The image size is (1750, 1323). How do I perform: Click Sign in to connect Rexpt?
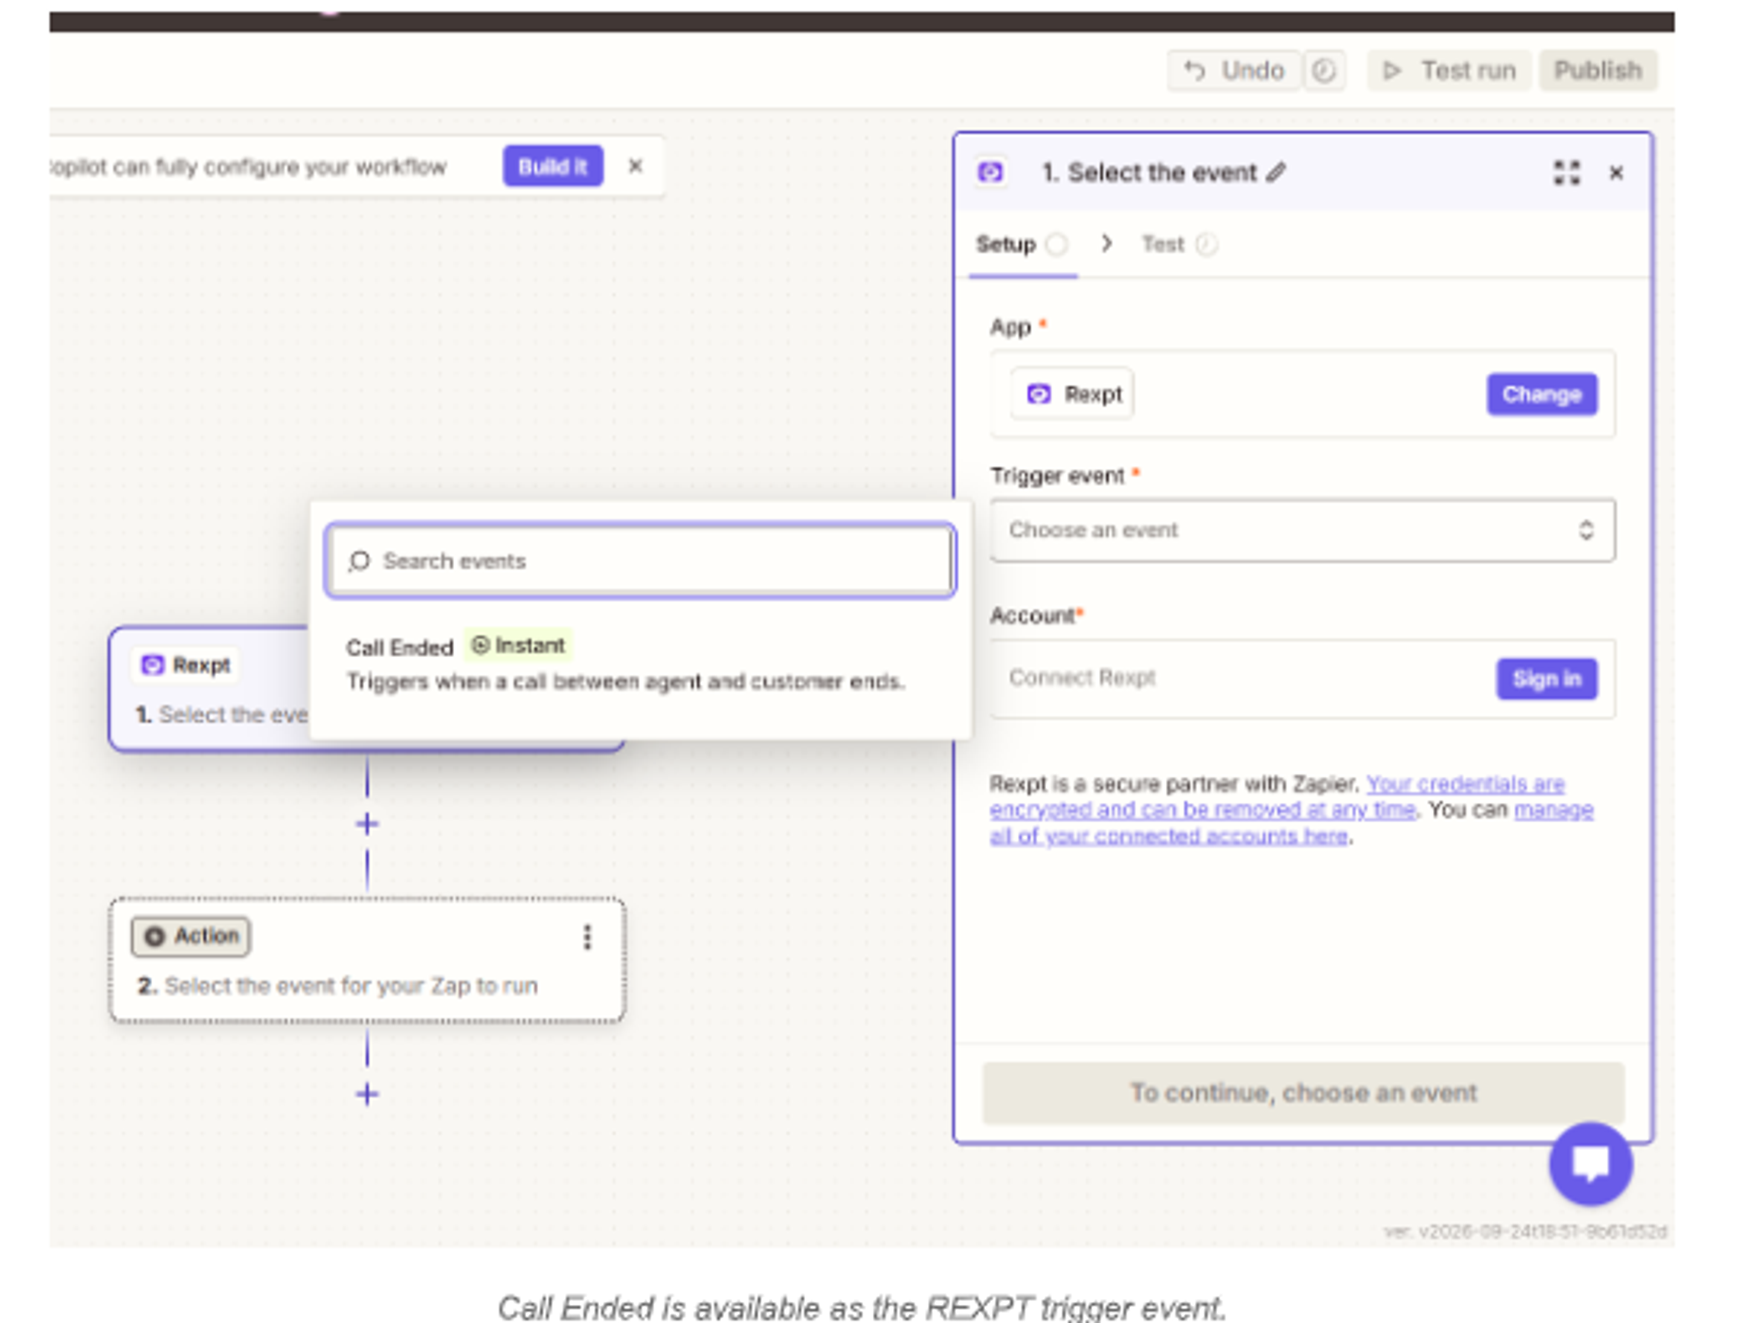[1546, 678]
